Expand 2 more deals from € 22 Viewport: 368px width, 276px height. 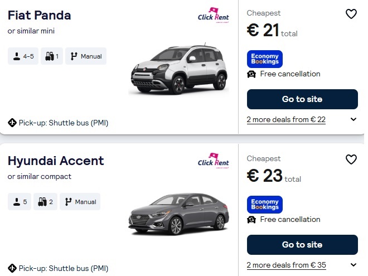tap(354, 119)
